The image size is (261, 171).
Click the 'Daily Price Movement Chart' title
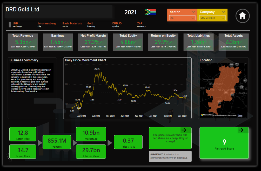[85, 60]
